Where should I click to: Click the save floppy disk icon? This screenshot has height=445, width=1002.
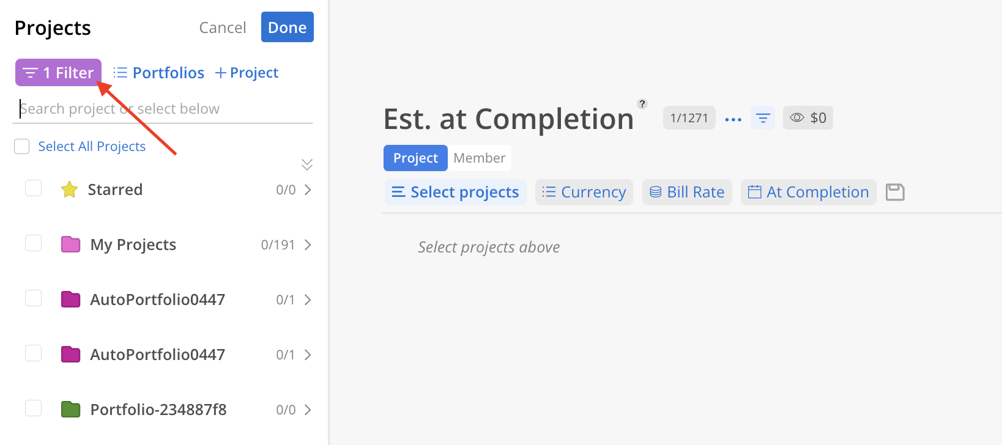[895, 192]
